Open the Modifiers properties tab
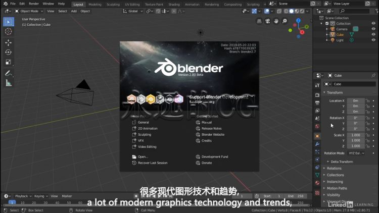The width and height of the screenshot is (379, 213). [317, 144]
